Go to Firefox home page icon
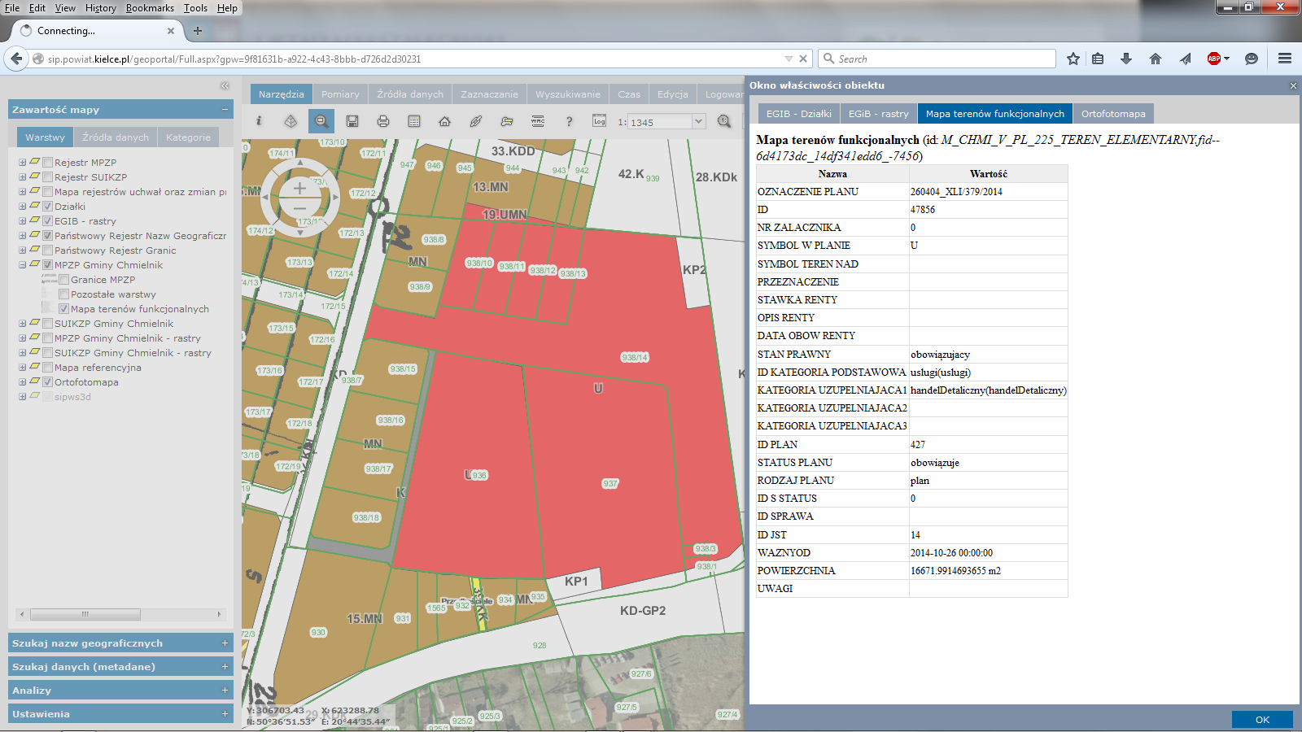Viewport: 1302px width, 732px height. click(1156, 59)
